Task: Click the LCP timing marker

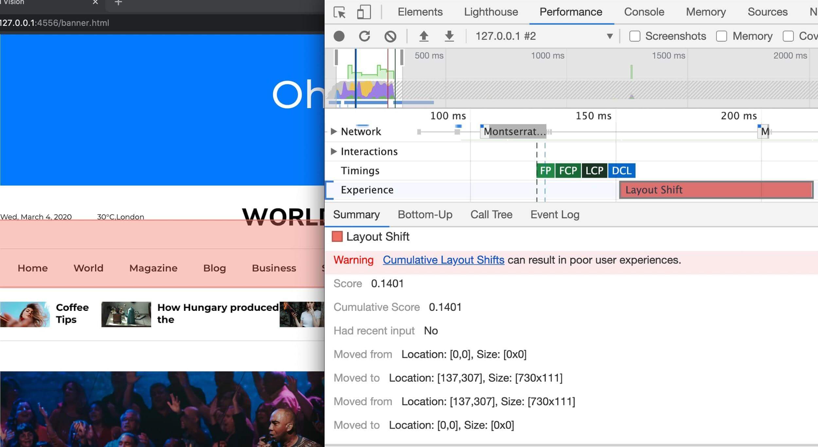Action: click(x=595, y=170)
